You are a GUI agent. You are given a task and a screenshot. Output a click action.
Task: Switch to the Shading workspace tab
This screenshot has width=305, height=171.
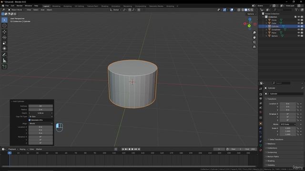point(105,6)
